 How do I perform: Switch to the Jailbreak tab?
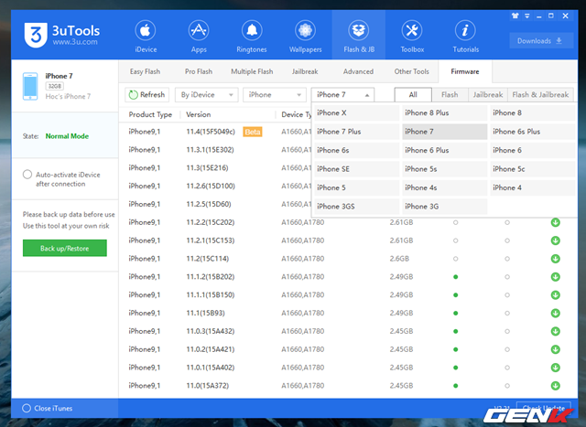point(305,71)
